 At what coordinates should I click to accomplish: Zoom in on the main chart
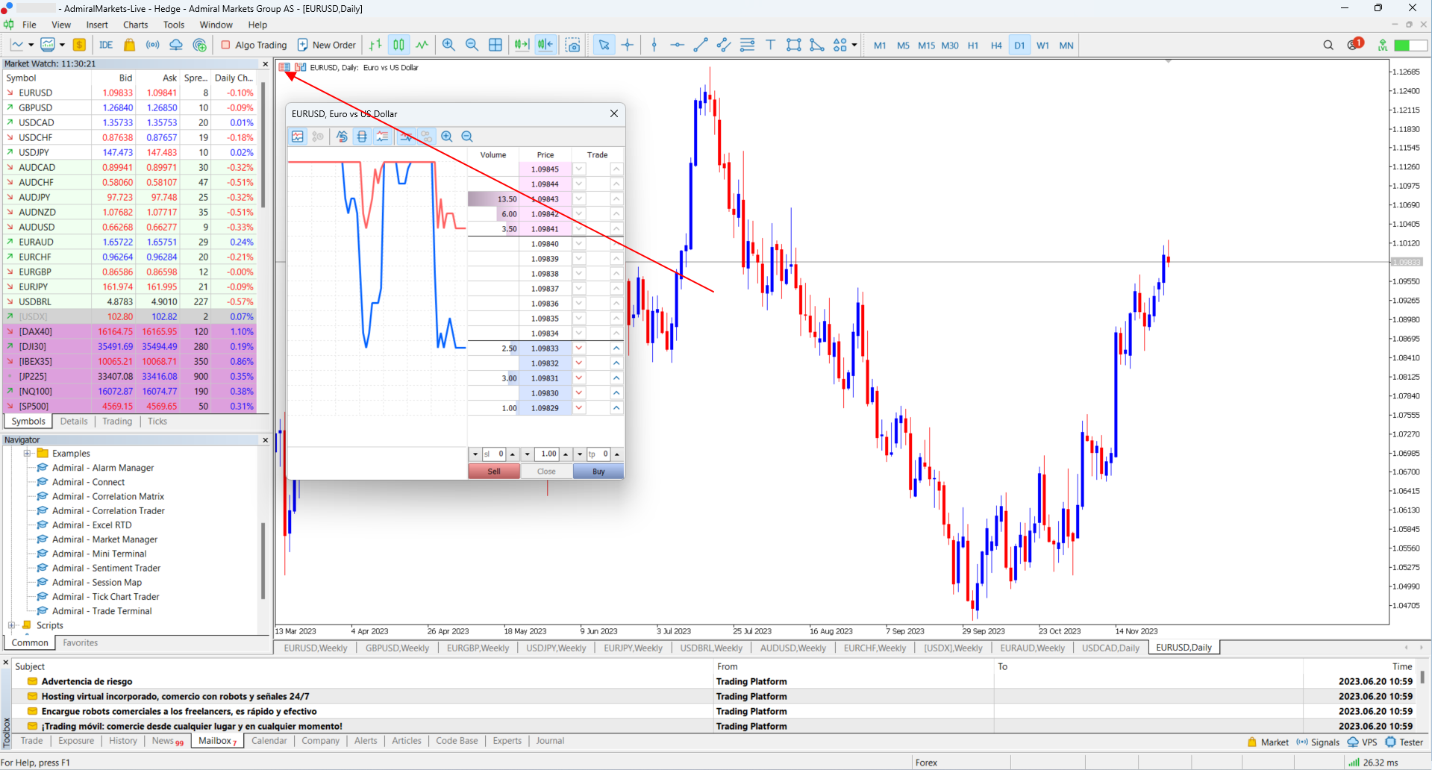448,45
